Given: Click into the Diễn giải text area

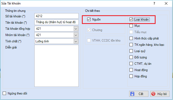Looking at the screenshot, I should [57, 66].
